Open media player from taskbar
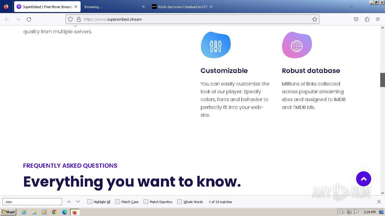 (x=44, y=212)
